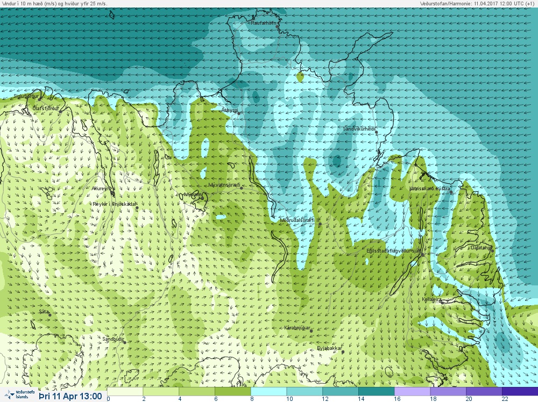
Task: Click the Reykir í Fnjóskadal label
Action: click(115, 204)
